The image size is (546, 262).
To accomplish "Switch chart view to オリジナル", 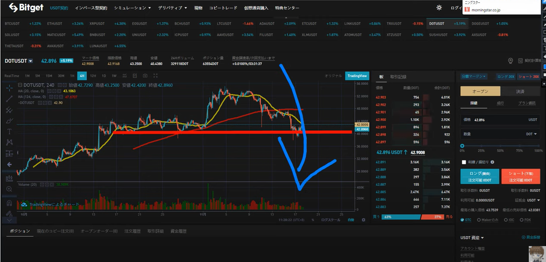I will coord(333,76).
